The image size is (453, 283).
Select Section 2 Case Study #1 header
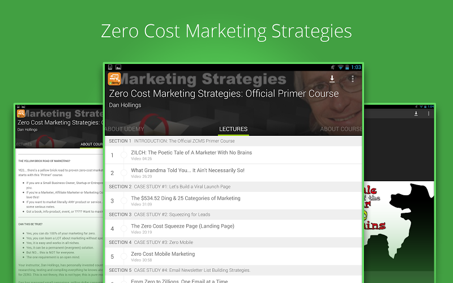233,187
